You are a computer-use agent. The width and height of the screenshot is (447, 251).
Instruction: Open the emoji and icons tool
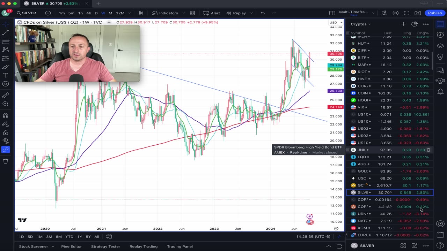pyautogui.click(x=6, y=84)
